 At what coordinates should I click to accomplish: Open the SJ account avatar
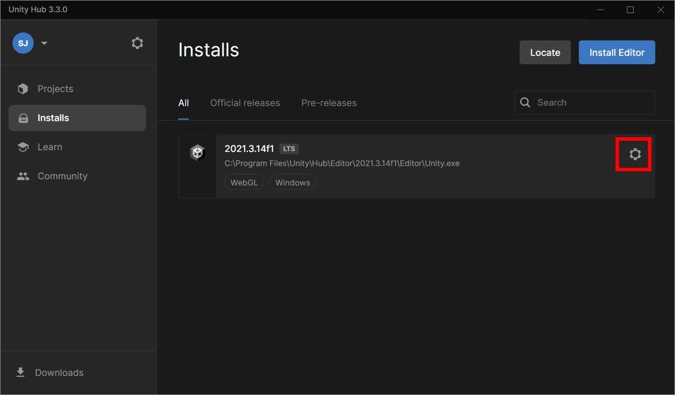tap(23, 43)
